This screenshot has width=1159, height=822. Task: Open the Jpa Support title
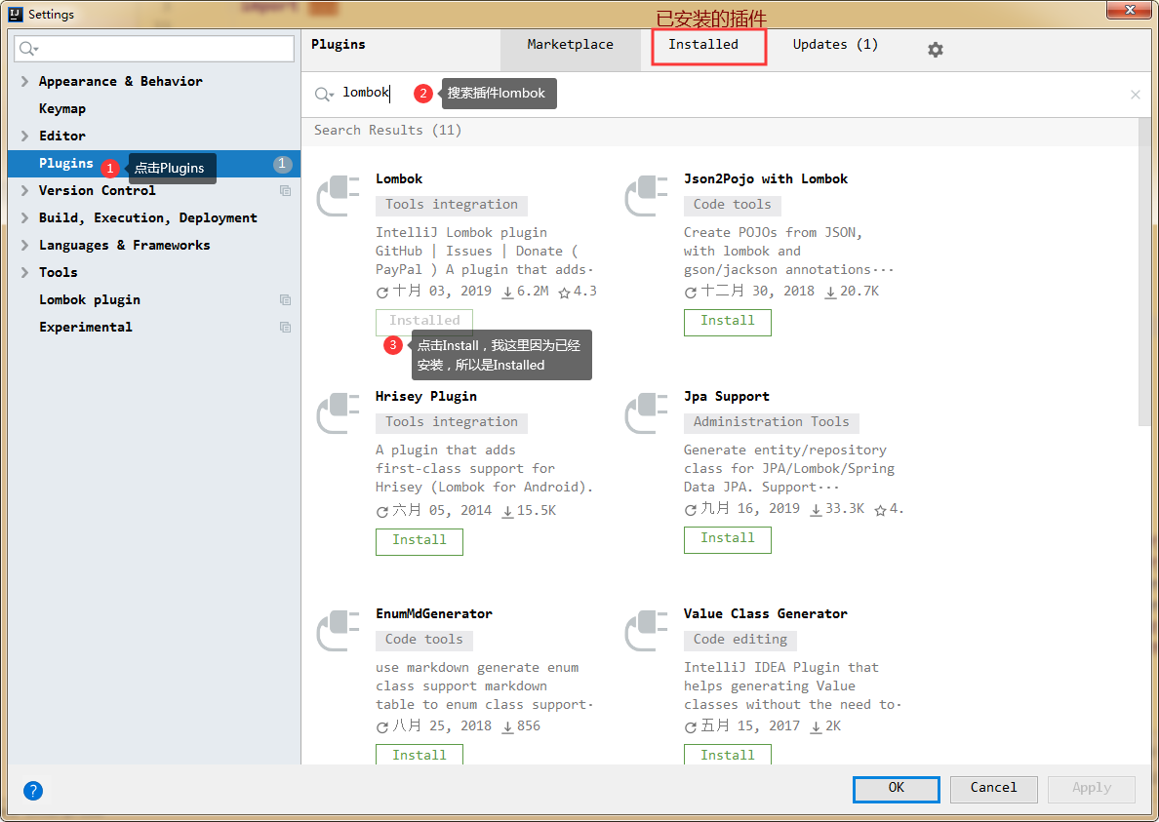pyautogui.click(x=727, y=397)
